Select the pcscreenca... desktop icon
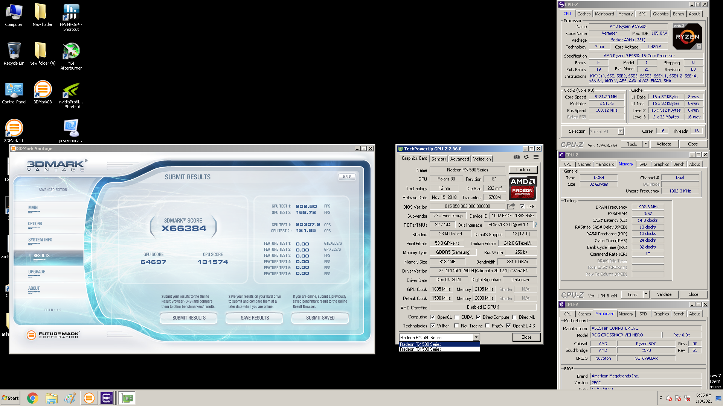The width and height of the screenshot is (723, 406). point(71,131)
